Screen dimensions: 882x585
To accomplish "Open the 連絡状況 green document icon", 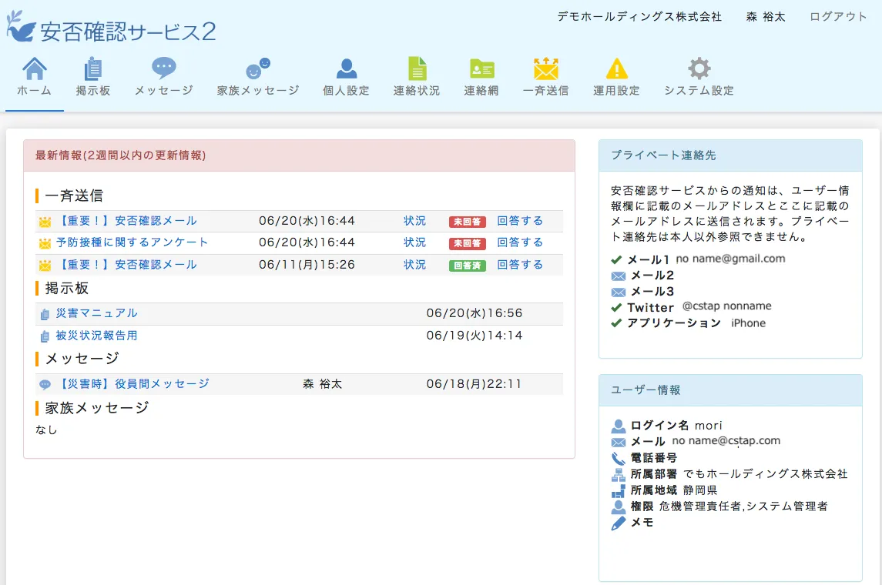I will point(417,69).
